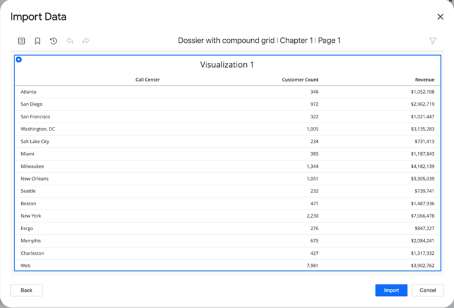Select the Atlanta row cell
Viewport: 454px width, 308px height.
(x=28, y=92)
